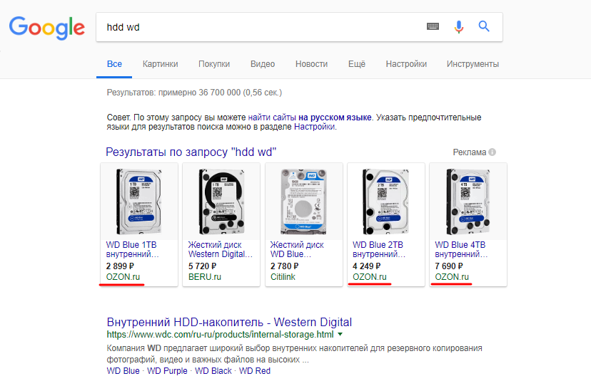Screen dimensions: 591x381
Task: Open Настройки in the search bar
Action: pyautogui.click(x=406, y=64)
